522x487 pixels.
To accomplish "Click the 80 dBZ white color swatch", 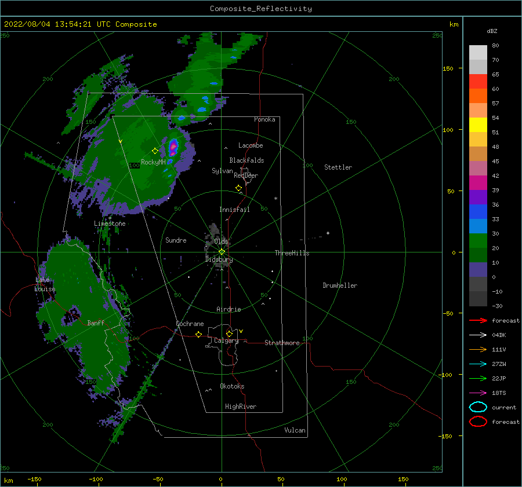I will (x=478, y=52).
